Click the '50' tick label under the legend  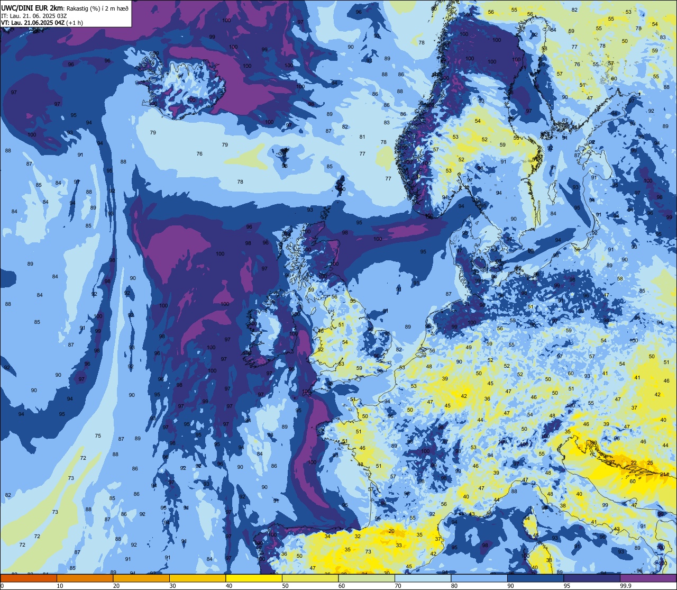(x=285, y=586)
